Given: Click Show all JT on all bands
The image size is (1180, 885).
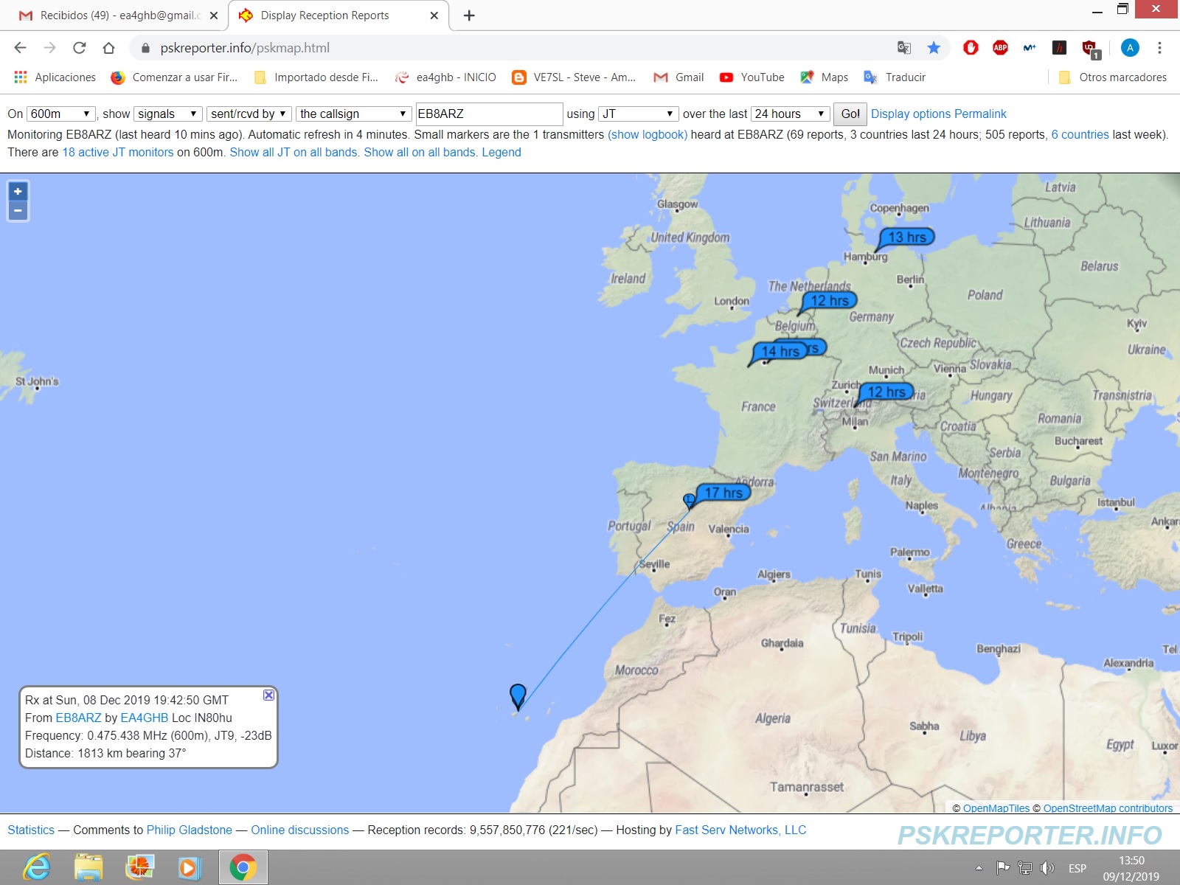Looking at the screenshot, I should [294, 152].
